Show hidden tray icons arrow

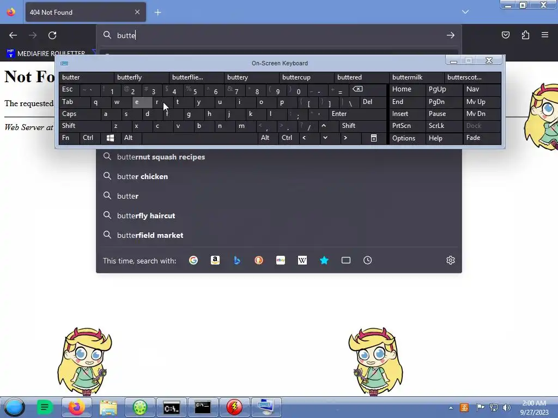[x=451, y=408]
